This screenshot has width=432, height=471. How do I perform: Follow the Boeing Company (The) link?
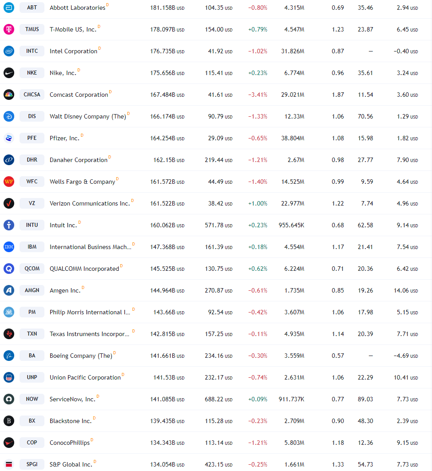pos(81,356)
